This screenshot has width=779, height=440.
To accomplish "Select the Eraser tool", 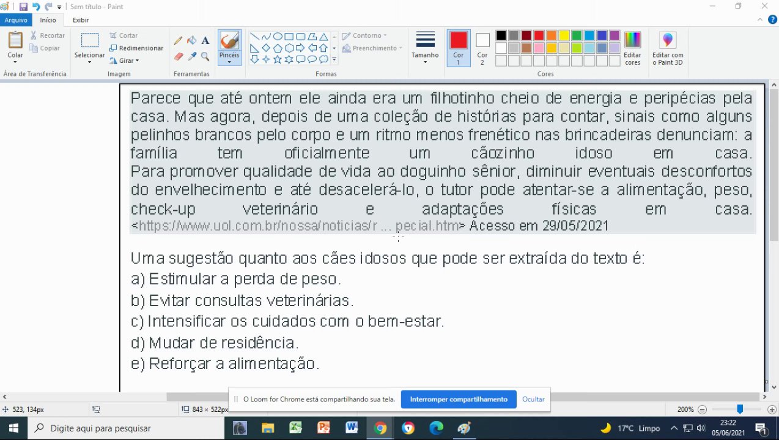I will click(x=179, y=56).
